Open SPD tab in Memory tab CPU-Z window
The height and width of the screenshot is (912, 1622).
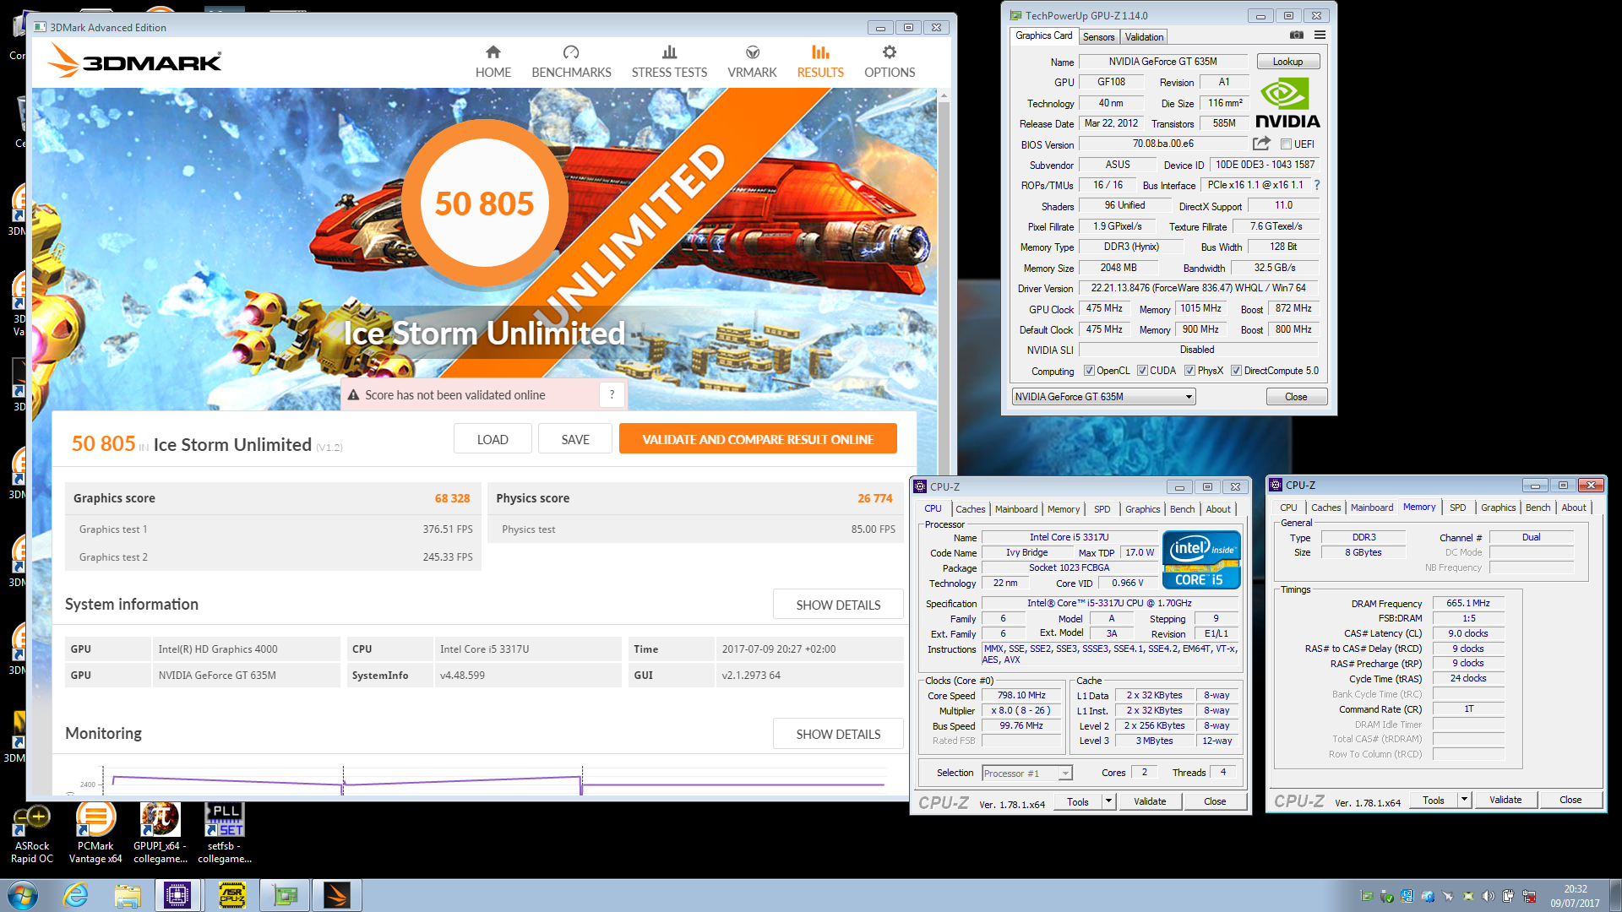tap(1457, 508)
